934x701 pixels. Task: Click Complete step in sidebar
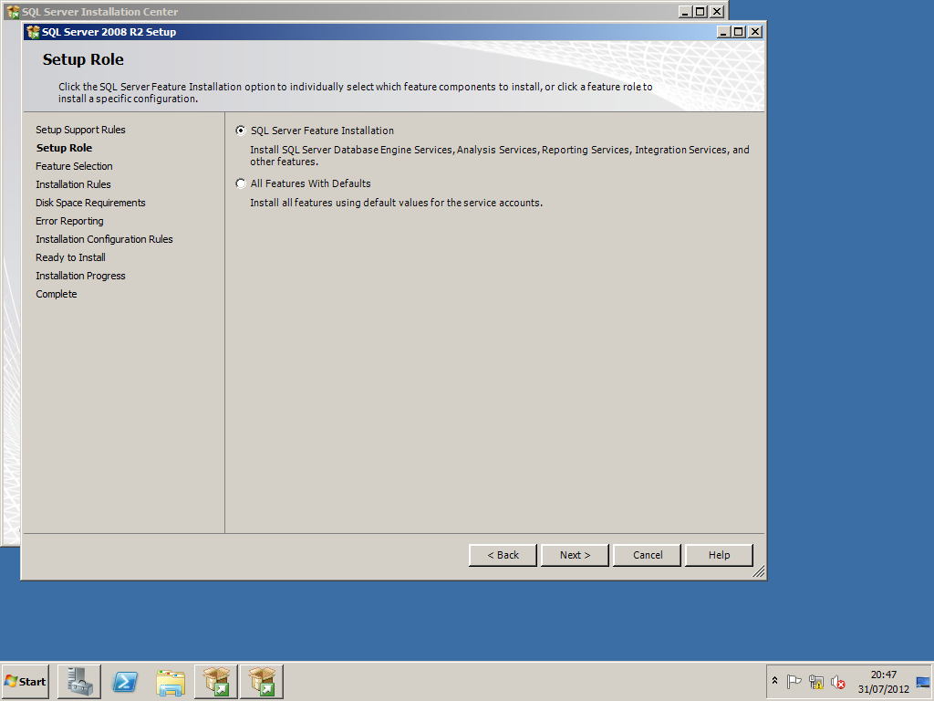pyautogui.click(x=56, y=294)
